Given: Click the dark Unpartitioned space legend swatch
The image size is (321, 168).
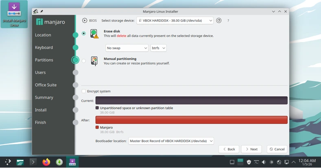Looking at the screenshot, I should coord(97,108).
